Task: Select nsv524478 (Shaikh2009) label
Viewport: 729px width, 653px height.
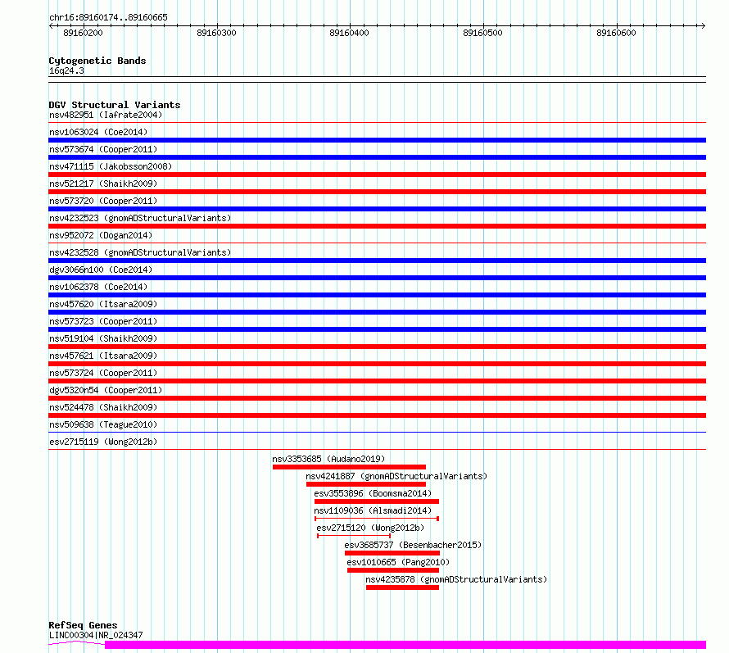Action: pyautogui.click(x=103, y=407)
